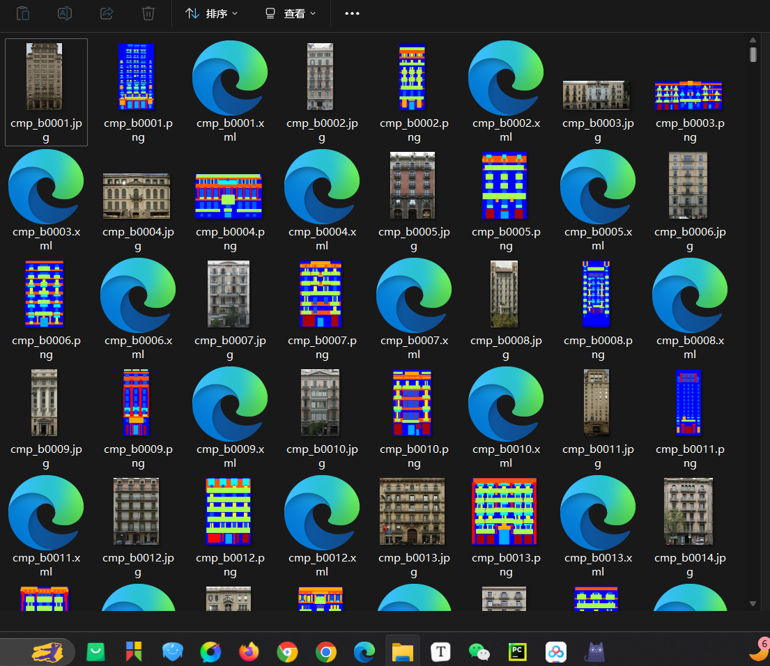This screenshot has width=770, height=666.
Task: Click the paste clipboard toolbar icon
Action: (x=22, y=13)
